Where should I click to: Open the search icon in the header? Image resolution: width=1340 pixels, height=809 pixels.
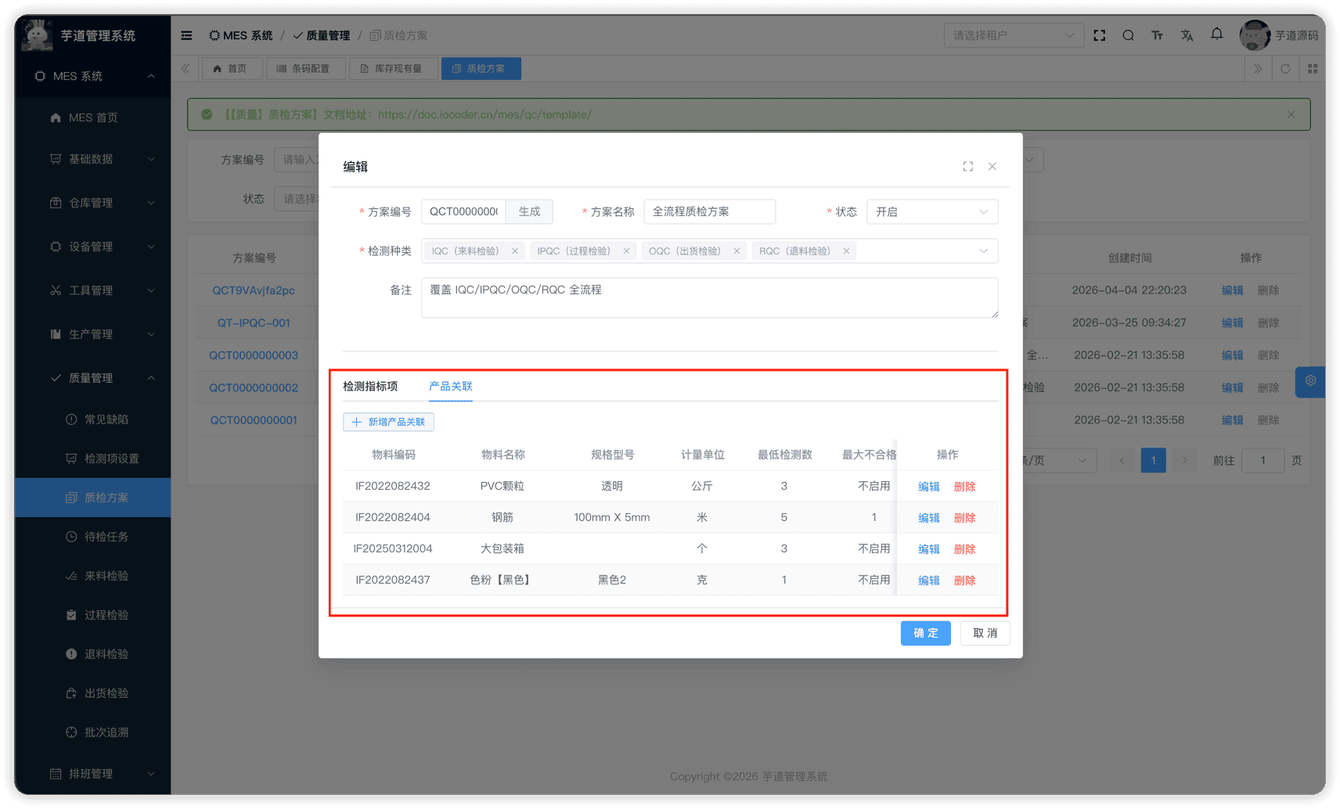click(x=1128, y=35)
